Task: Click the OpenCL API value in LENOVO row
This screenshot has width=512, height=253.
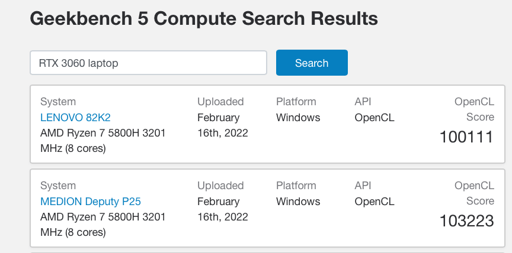Action: coord(374,118)
